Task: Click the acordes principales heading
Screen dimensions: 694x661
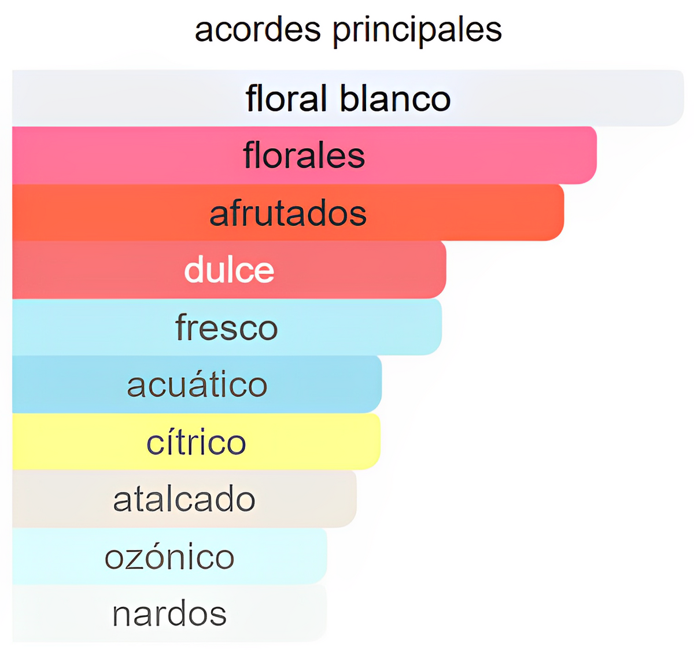Action: point(348,30)
